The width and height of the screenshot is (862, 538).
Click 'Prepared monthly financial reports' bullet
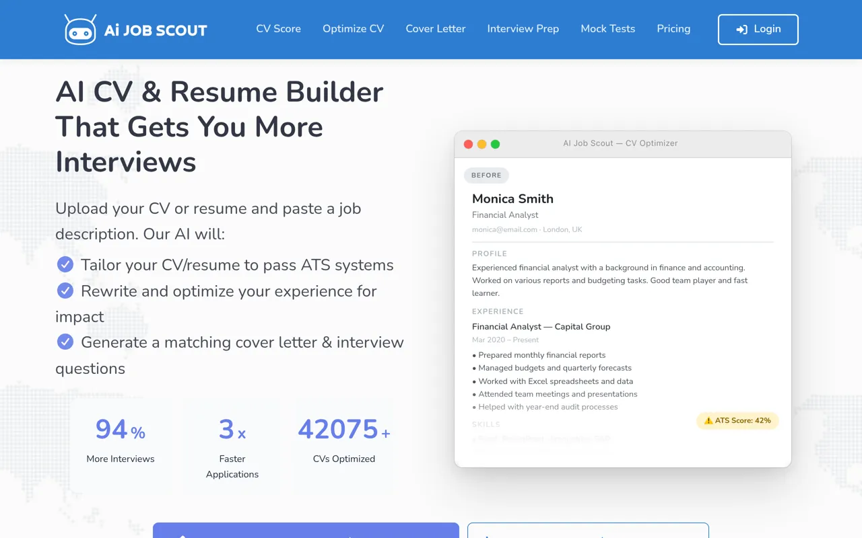click(x=539, y=355)
